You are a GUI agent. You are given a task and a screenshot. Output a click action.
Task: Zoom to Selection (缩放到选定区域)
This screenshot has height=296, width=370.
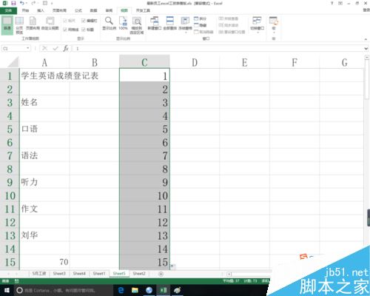click(137, 25)
